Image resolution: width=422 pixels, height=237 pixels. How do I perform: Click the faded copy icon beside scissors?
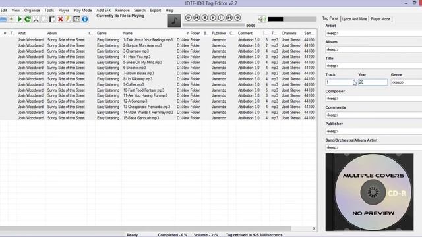tap(44, 19)
